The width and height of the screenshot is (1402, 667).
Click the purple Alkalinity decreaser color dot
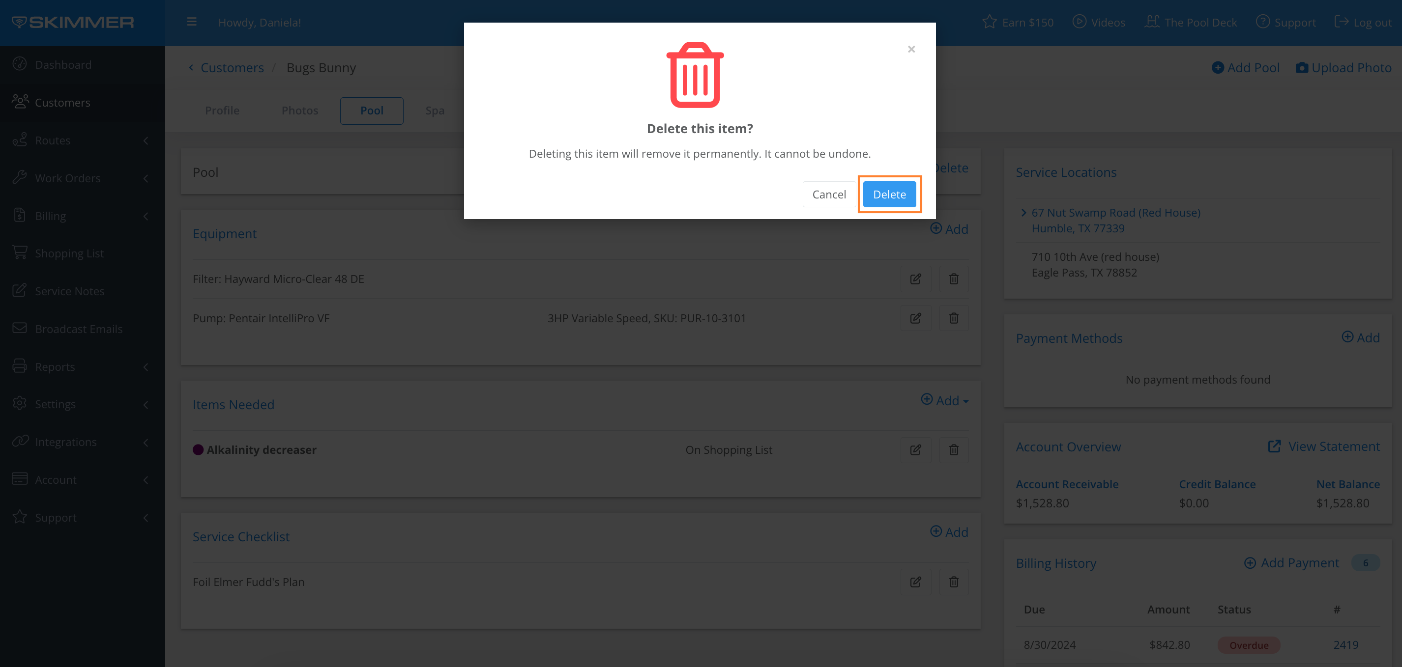(198, 449)
